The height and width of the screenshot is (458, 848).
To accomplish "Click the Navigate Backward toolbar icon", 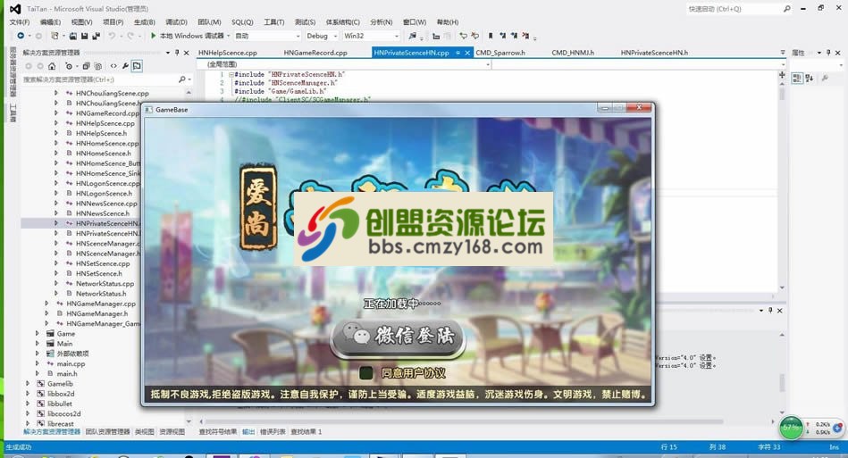I will click(x=20, y=36).
